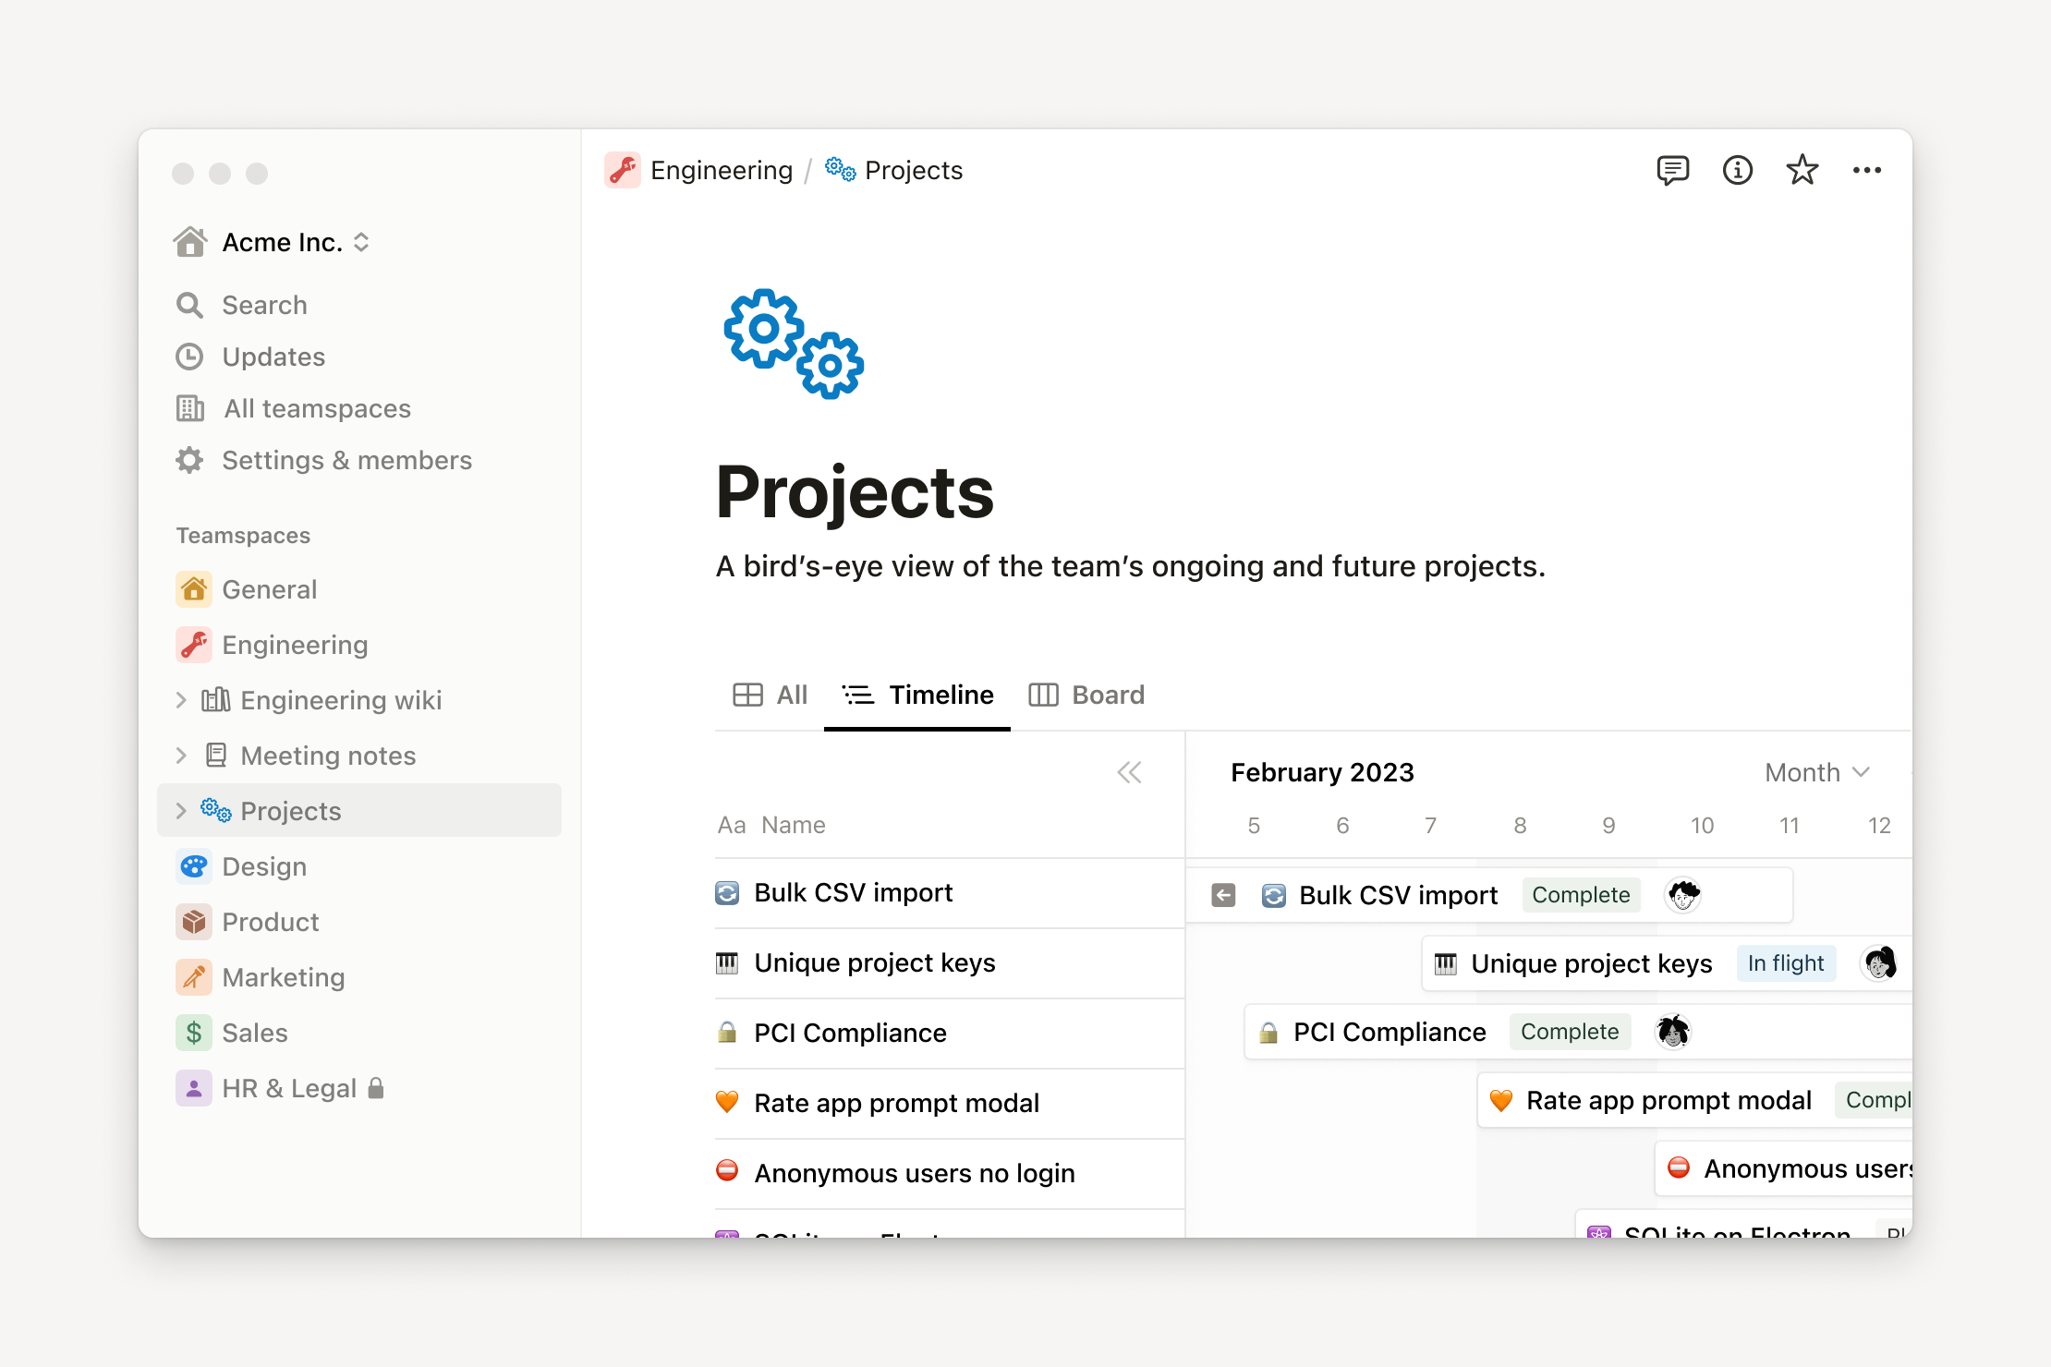Switch to the All tab
The image size is (2051, 1367).
tap(770, 695)
